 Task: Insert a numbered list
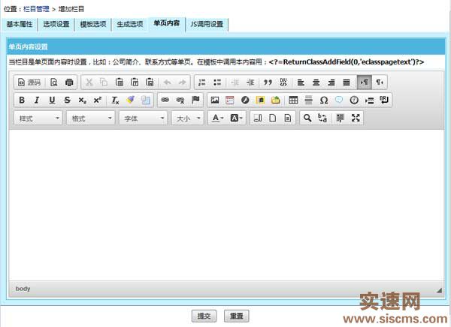(202, 82)
